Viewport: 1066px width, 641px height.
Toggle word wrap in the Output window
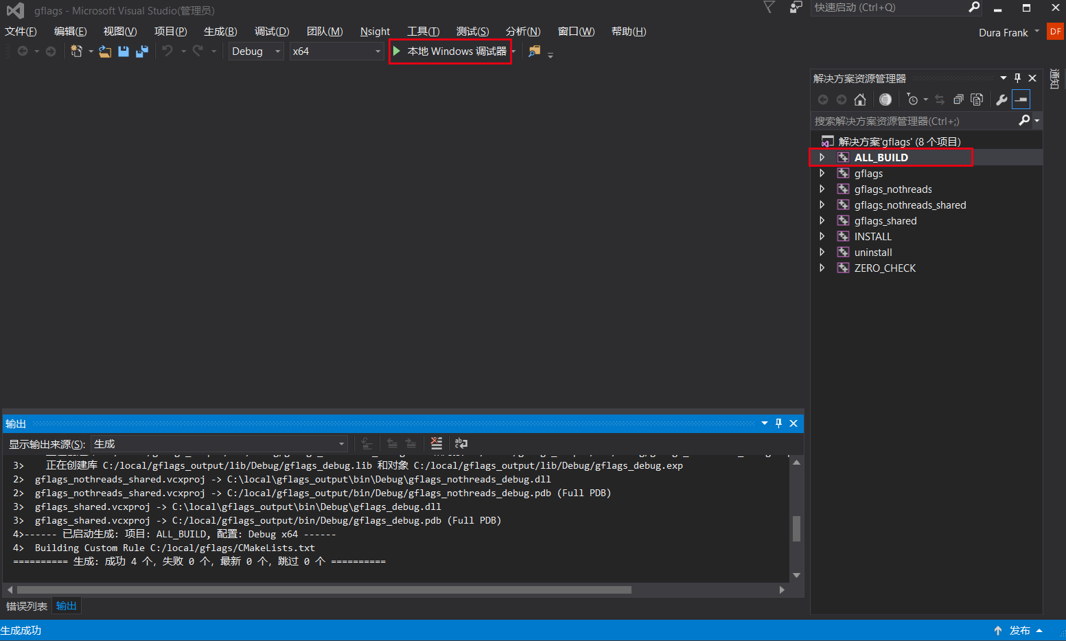pos(461,443)
